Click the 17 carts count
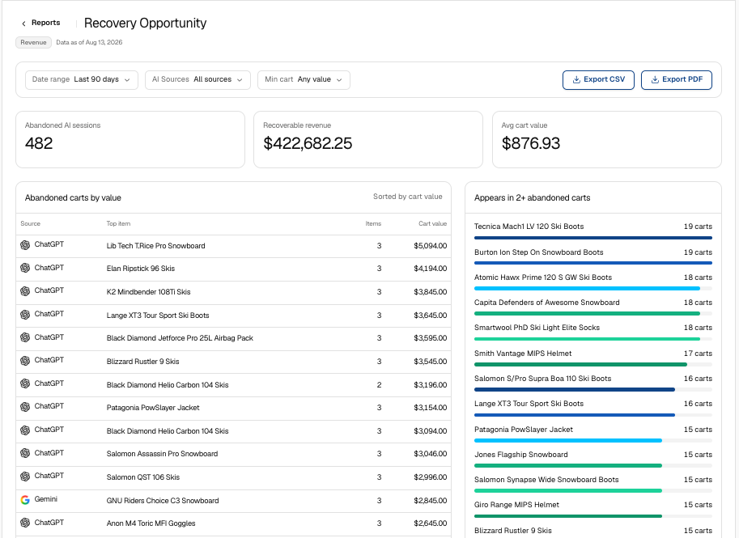739x538 pixels. tap(698, 354)
